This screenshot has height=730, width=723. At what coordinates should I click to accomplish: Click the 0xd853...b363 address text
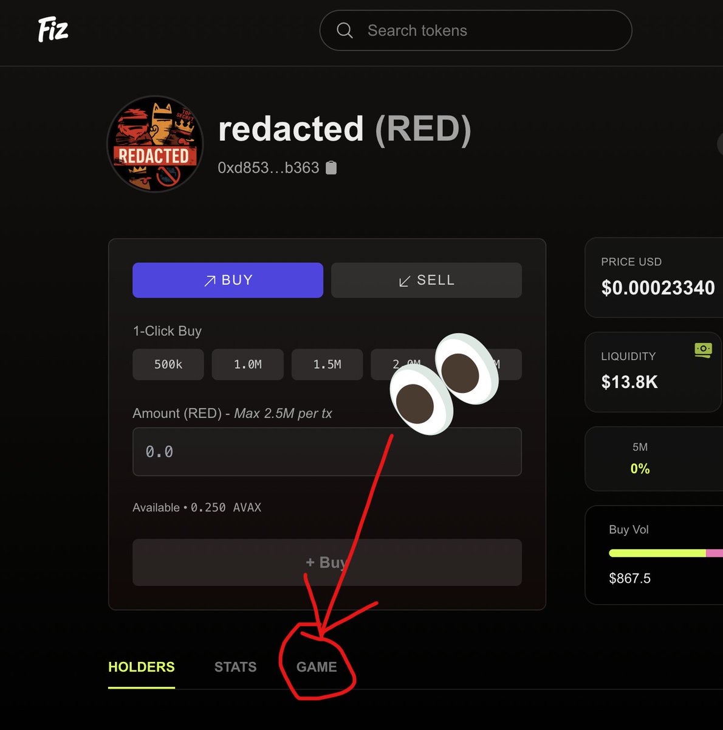269,168
